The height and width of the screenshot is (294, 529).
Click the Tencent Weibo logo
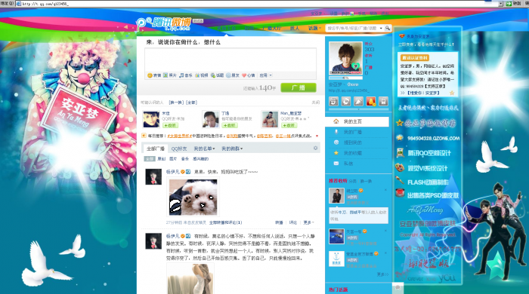pyautogui.click(x=164, y=24)
